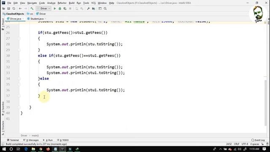Change the 4 spaces indent setting
The width and height of the screenshot is (270, 152).
pos(255,144)
